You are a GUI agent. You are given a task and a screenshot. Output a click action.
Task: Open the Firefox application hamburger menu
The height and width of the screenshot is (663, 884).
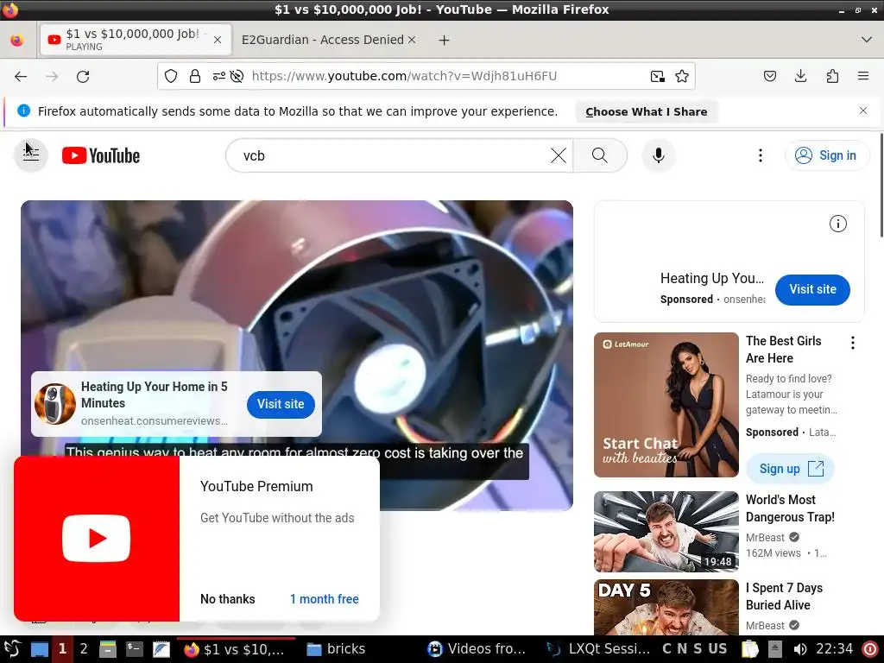[x=863, y=76]
